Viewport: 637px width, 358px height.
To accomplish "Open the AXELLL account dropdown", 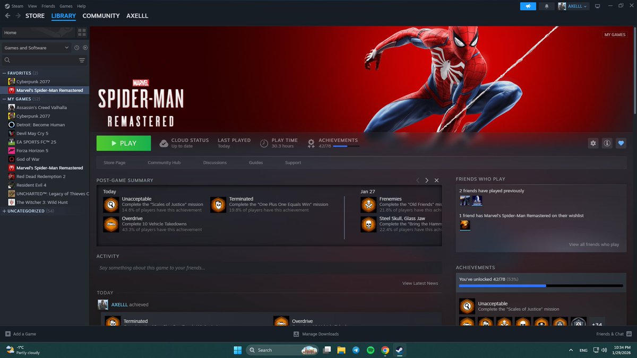I will pos(573,6).
